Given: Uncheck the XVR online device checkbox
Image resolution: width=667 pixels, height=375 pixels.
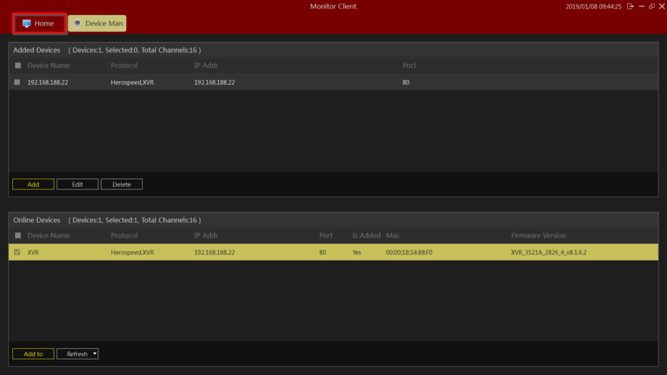Looking at the screenshot, I should [18, 253].
